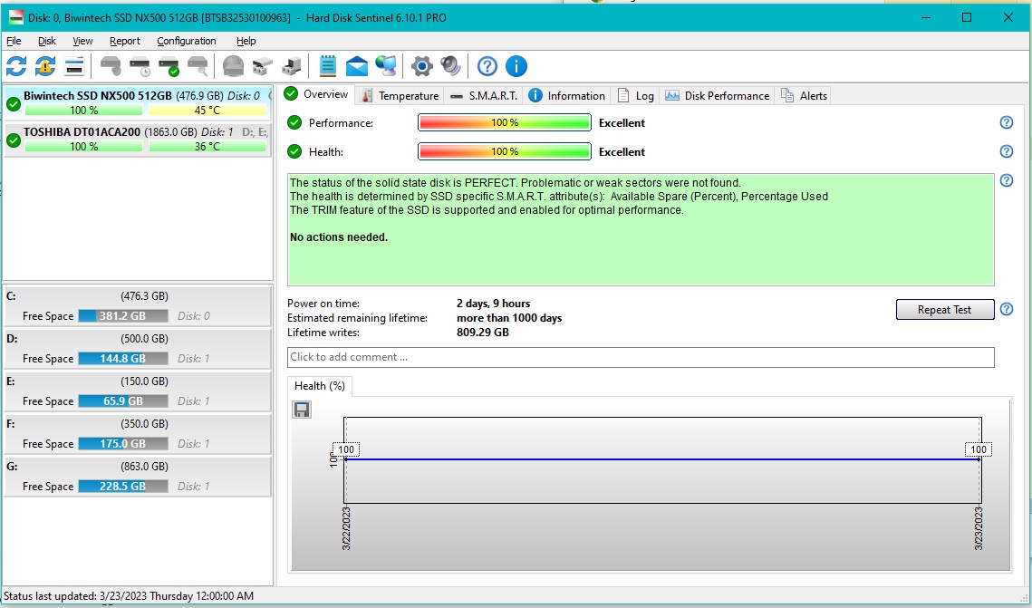Click help icon next to Performance bar
This screenshot has width=1032, height=608.
[x=1007, y=122]
